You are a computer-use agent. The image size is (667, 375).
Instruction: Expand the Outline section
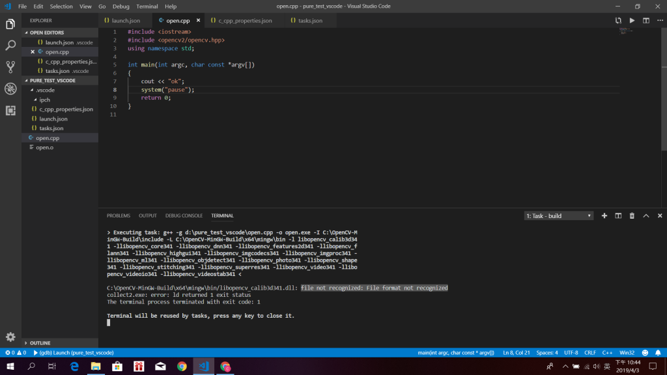(59, 342)
